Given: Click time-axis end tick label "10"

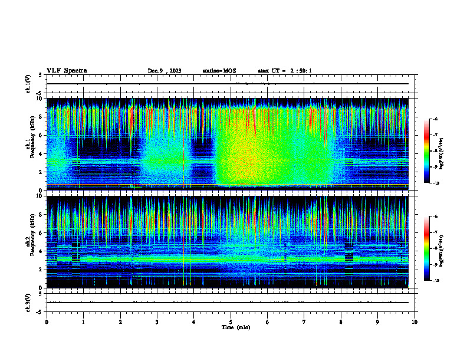Looking at the screenshot, I should 415,322.
